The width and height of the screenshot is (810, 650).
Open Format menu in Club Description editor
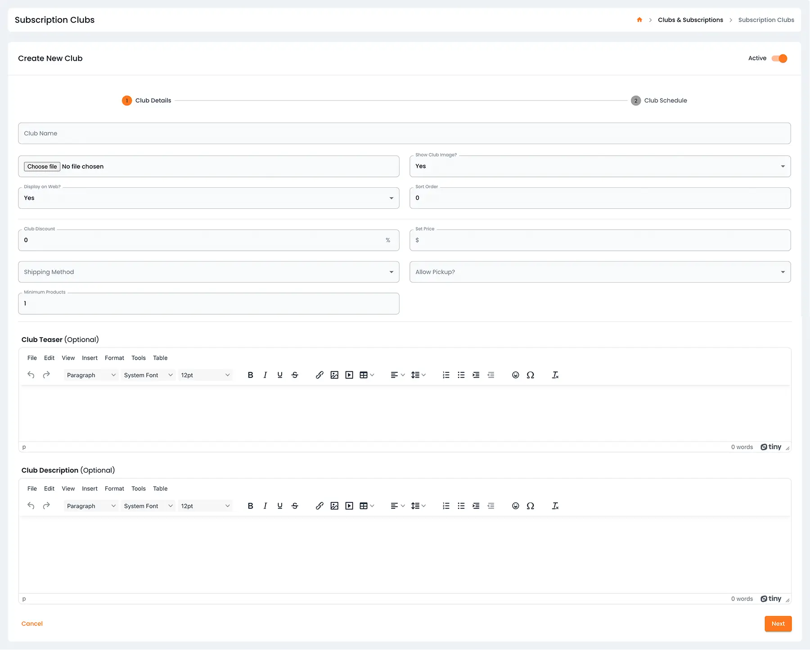[114, 489]
